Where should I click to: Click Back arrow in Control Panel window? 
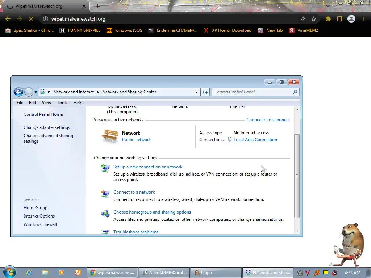(18, 92)
